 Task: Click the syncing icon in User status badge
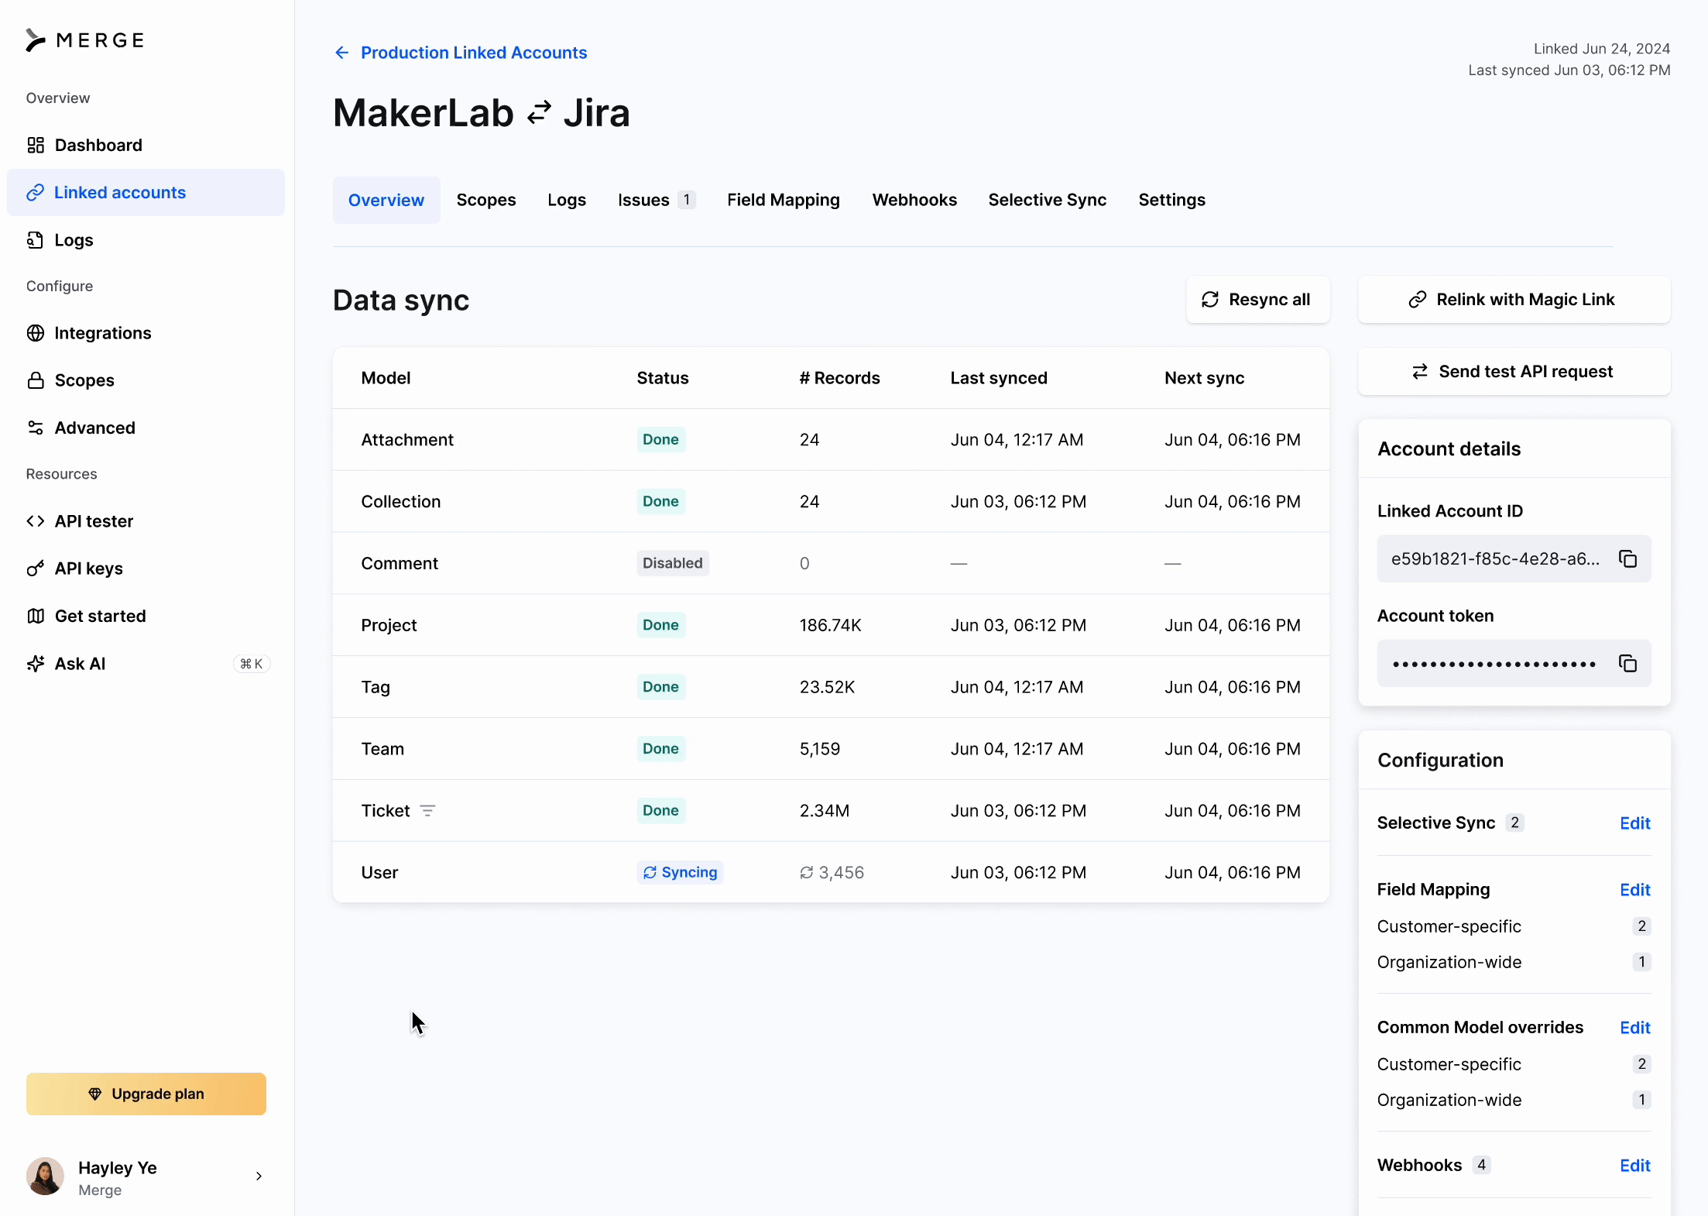650,873
